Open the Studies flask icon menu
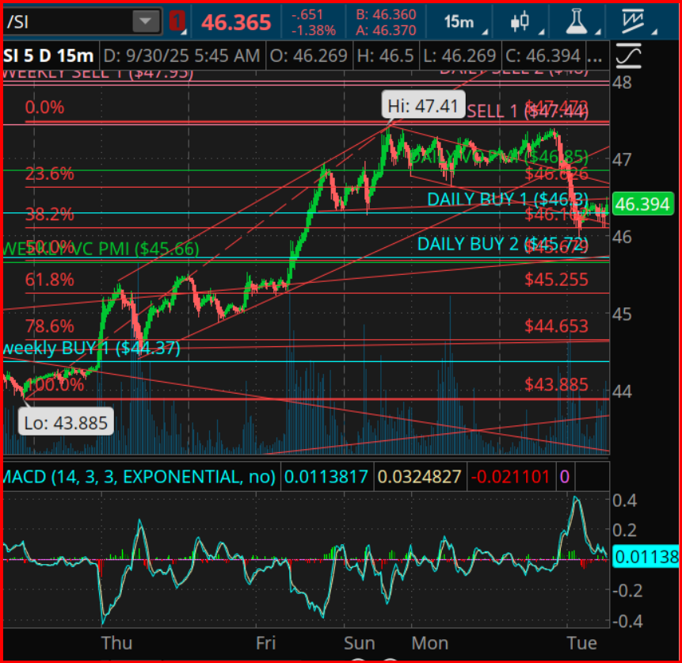This screenshot has height=663, width=682. 581,21
